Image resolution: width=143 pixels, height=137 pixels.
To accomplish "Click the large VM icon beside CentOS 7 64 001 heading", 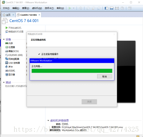I will [x=5, y=21].
